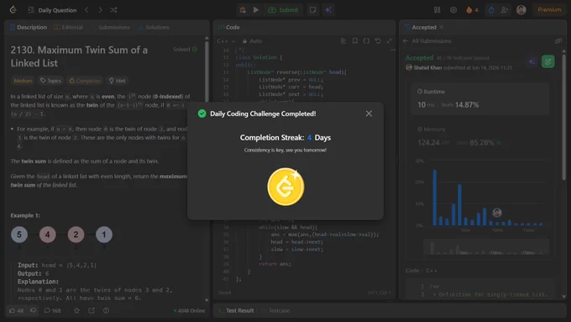Image resolution: width=571 pixels, height=322 pixels.
Task: Go back to All Submissions
Action: [427, 41]
